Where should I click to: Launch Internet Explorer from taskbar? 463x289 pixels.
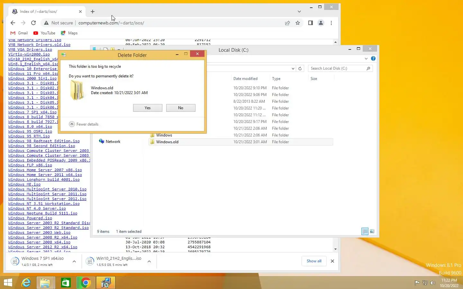pyautogui.click(x=26, y=283)
